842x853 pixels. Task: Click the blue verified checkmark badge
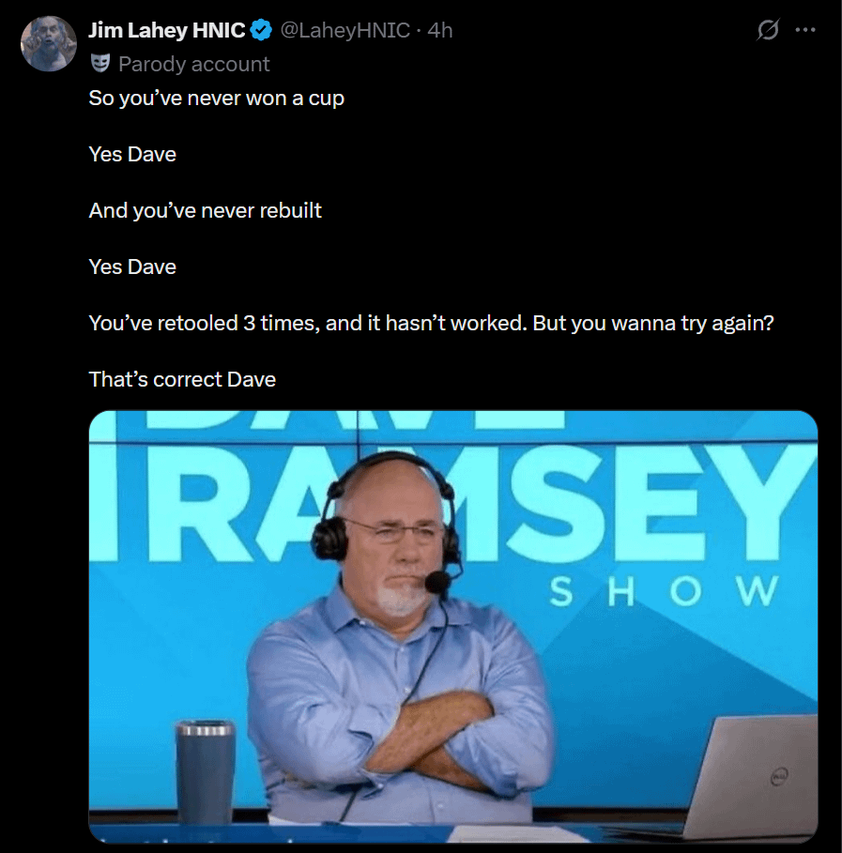coord(261,30)
